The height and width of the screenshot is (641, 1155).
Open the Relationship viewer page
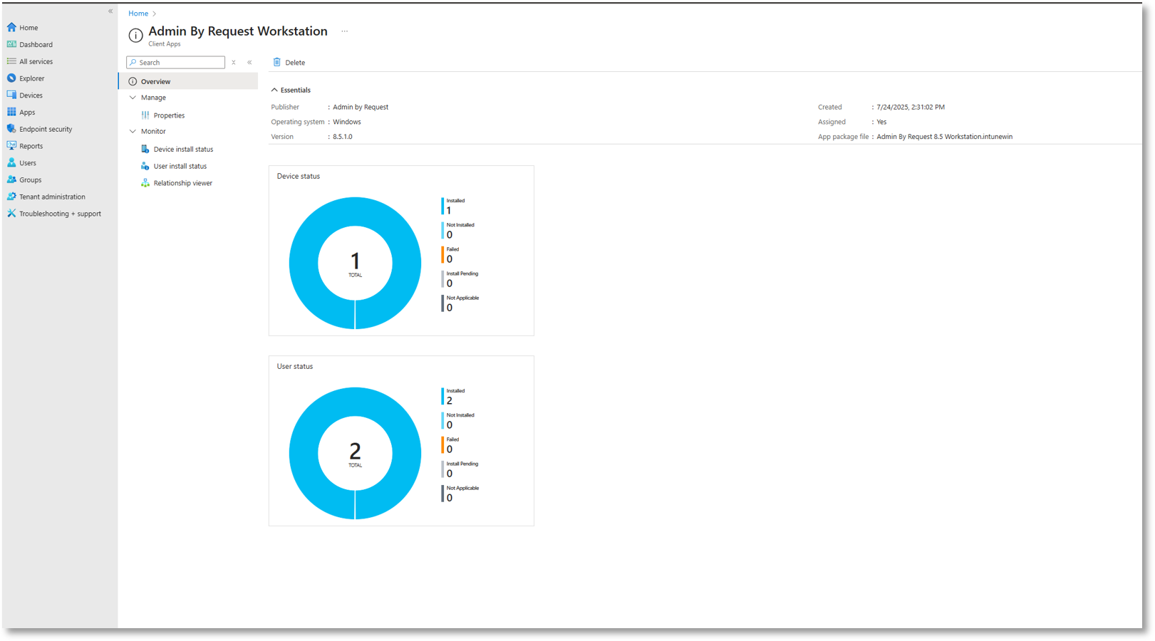pos(183,183)
